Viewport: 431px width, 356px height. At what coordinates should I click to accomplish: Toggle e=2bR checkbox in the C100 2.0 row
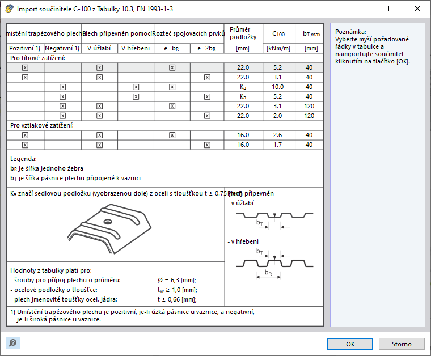tap(207, 116)
